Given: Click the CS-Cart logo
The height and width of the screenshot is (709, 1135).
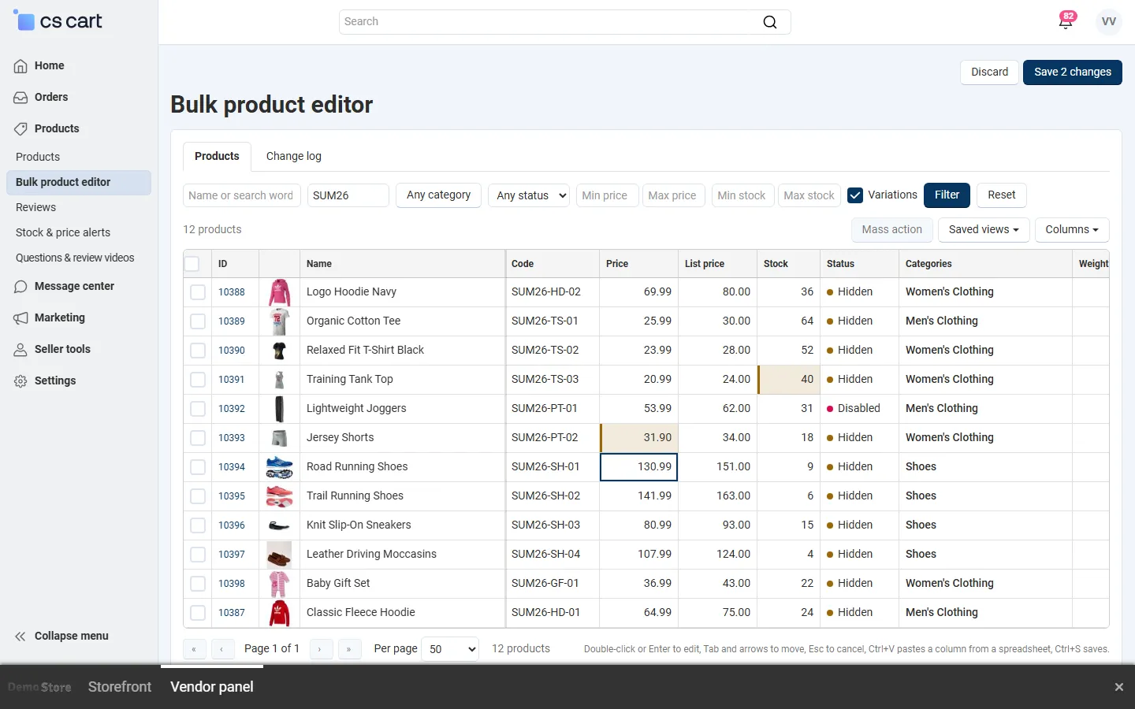Looking at the screenshot, I should 58,21.
